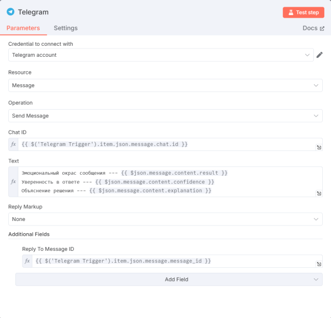Screen dimensions: 331x318
Task: Open the Resource dropdown showing Message
Action: click(x=165, y=85)
